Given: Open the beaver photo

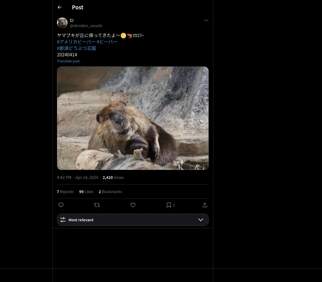Looking at the screenshot, I should 133,118.
